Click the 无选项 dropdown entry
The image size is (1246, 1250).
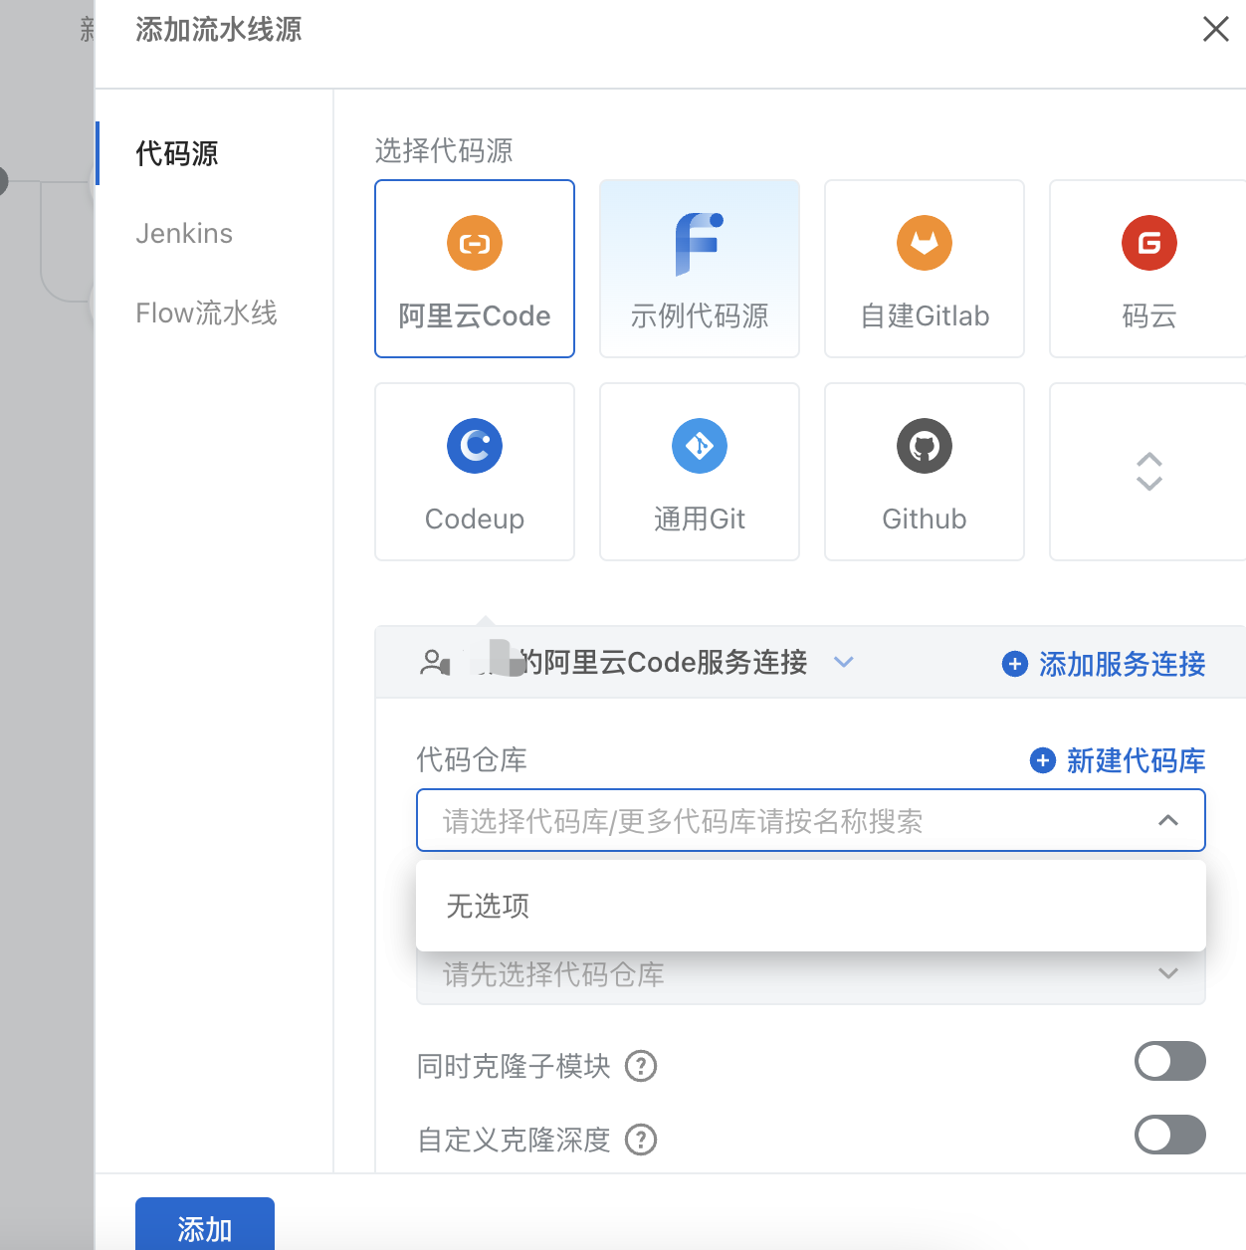(x=811, y=906)
